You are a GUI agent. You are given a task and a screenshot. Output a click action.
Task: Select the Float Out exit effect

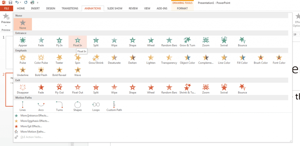pyautogui.click(x=77, y=89)
